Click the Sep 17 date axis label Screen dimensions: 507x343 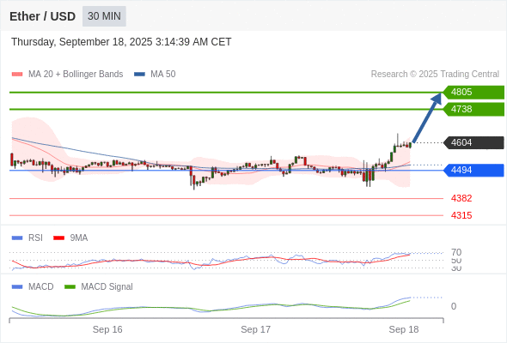tap(255, 329)
